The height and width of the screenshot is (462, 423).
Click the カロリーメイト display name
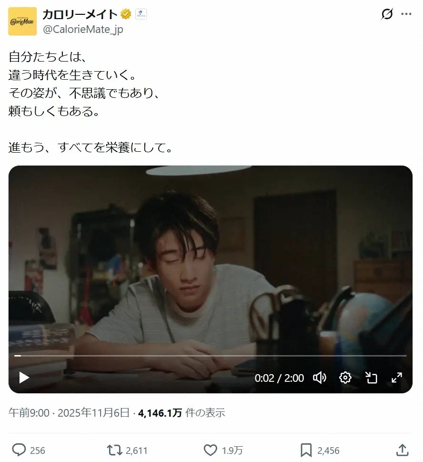click(x=80, y=14)
